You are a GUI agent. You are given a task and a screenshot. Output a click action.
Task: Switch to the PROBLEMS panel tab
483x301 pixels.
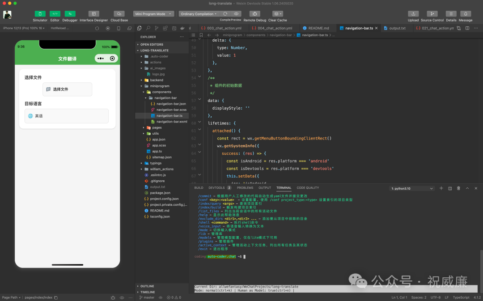pos(245,188)
